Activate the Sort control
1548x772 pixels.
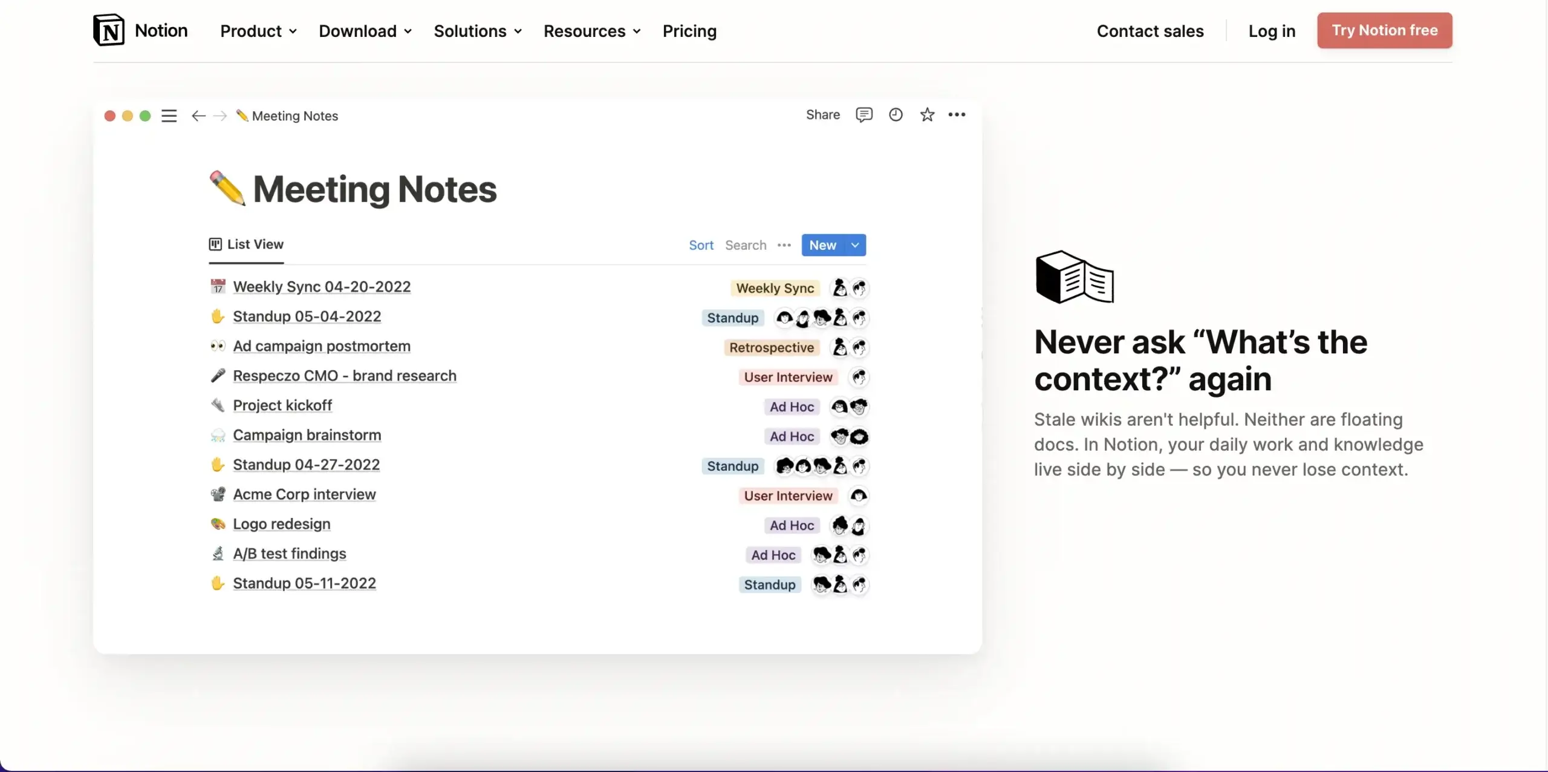701,245
